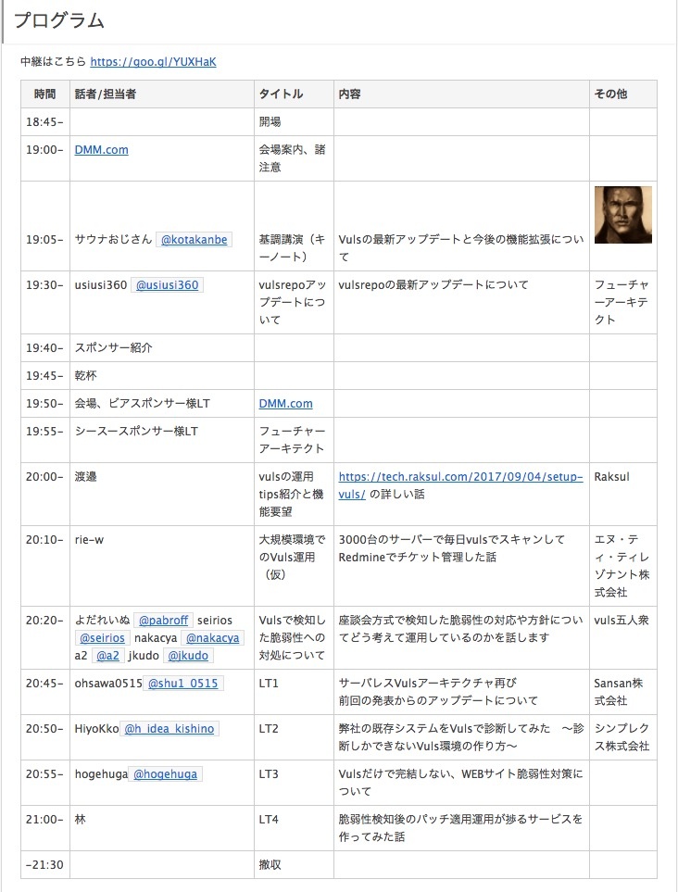Open the @kotakanbe profile link
This screenshot has width=678, height=892.
pos(194,240)
